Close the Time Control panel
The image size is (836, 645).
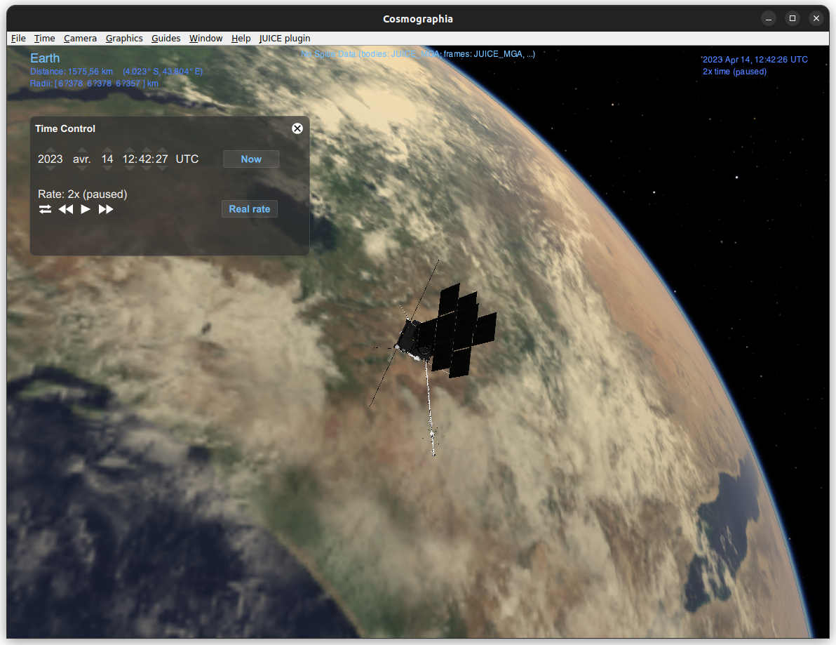click(x=297, y=128)
